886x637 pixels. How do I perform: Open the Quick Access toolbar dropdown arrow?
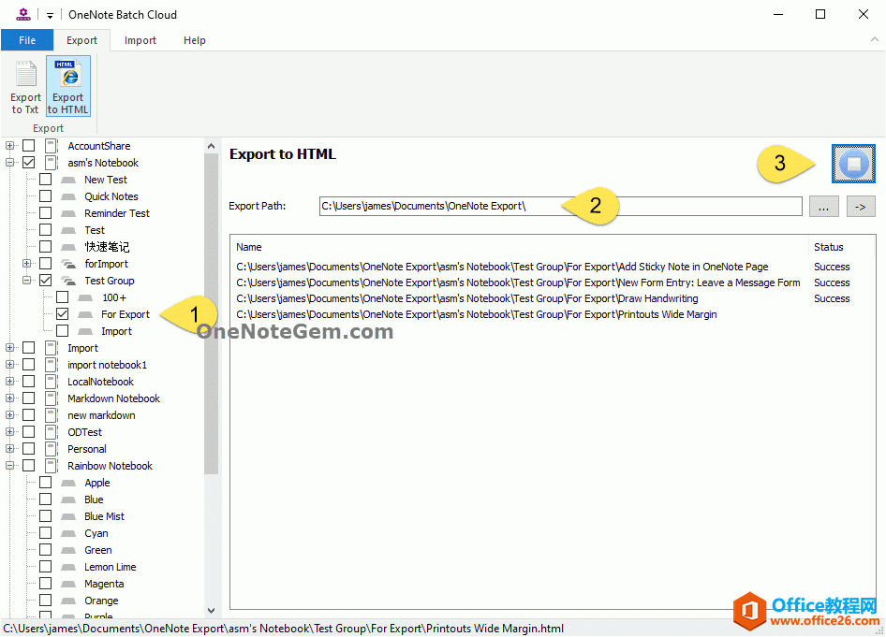[x=49, y=14]
